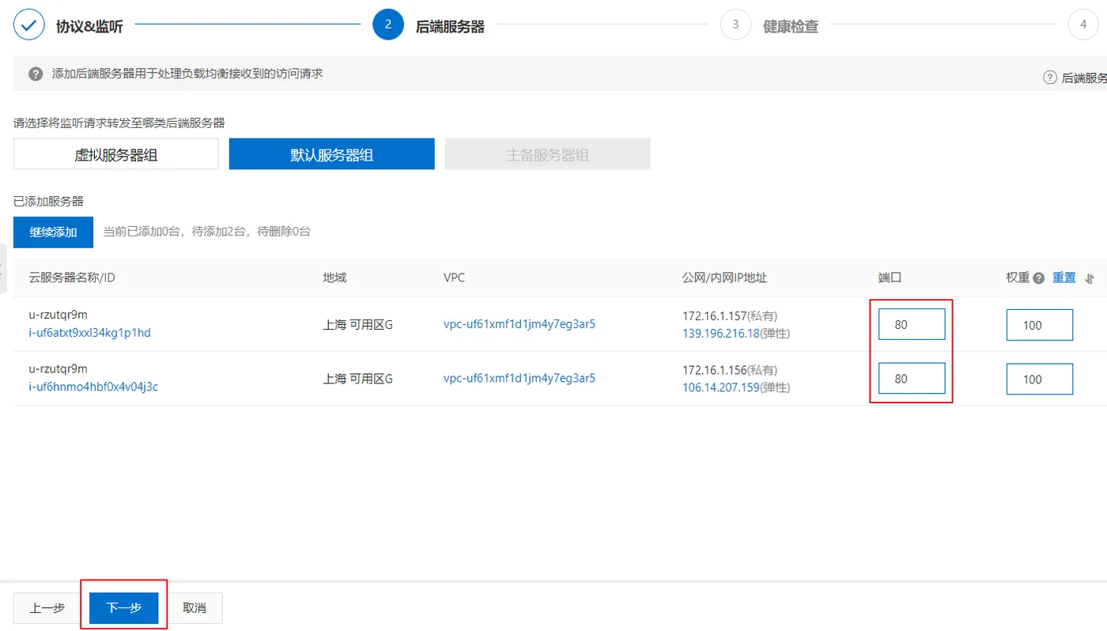Image resolution: width=1107 pixels, height=631 pixels.
Task: Click 上一步 to go back
Action: (47, 608)
